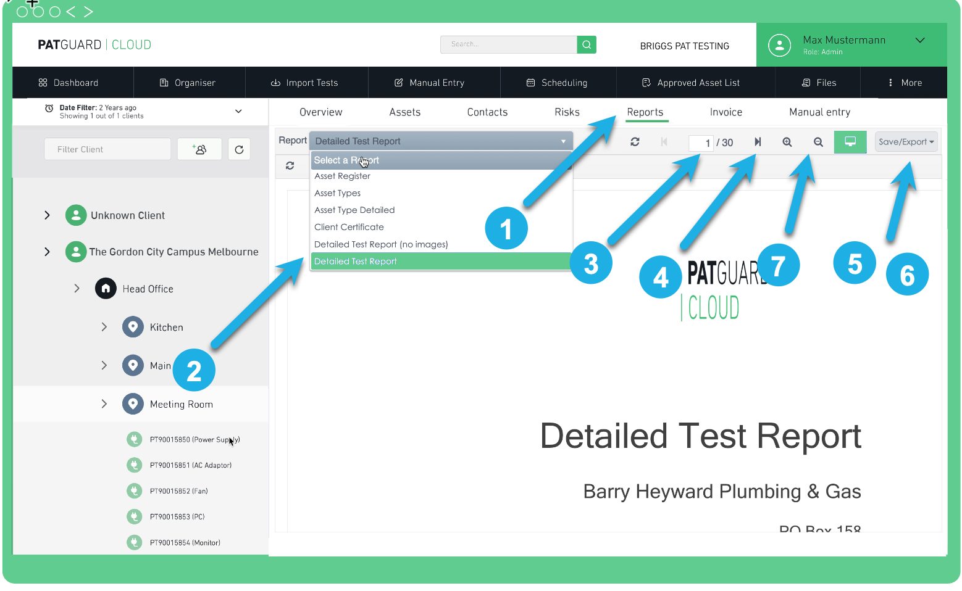
Task: Switch to the Manual entry tab
Action: [819, 112]
